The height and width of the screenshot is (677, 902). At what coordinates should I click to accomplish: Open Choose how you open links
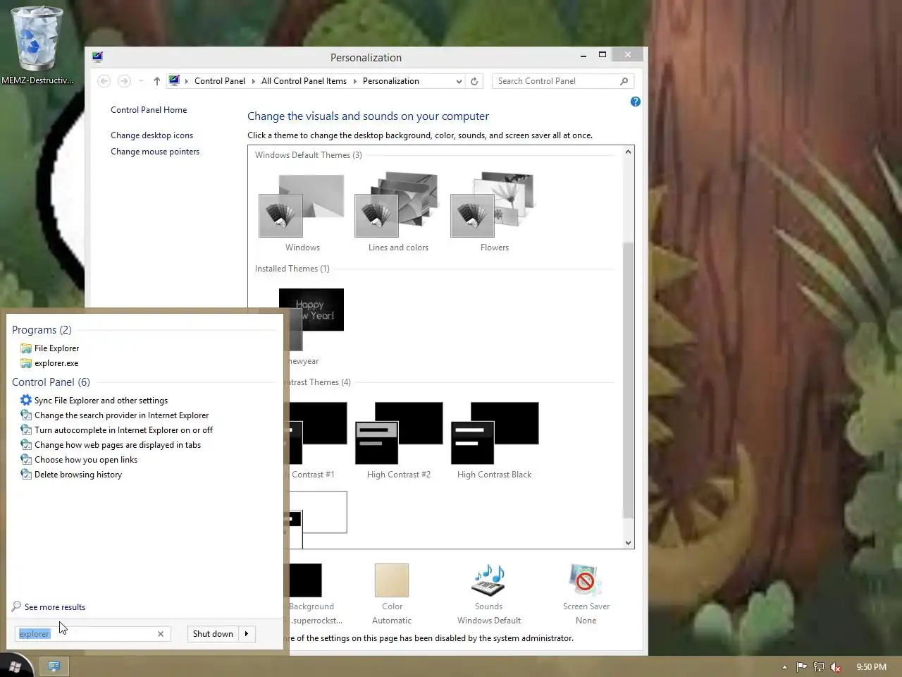[x=79, y=460]
